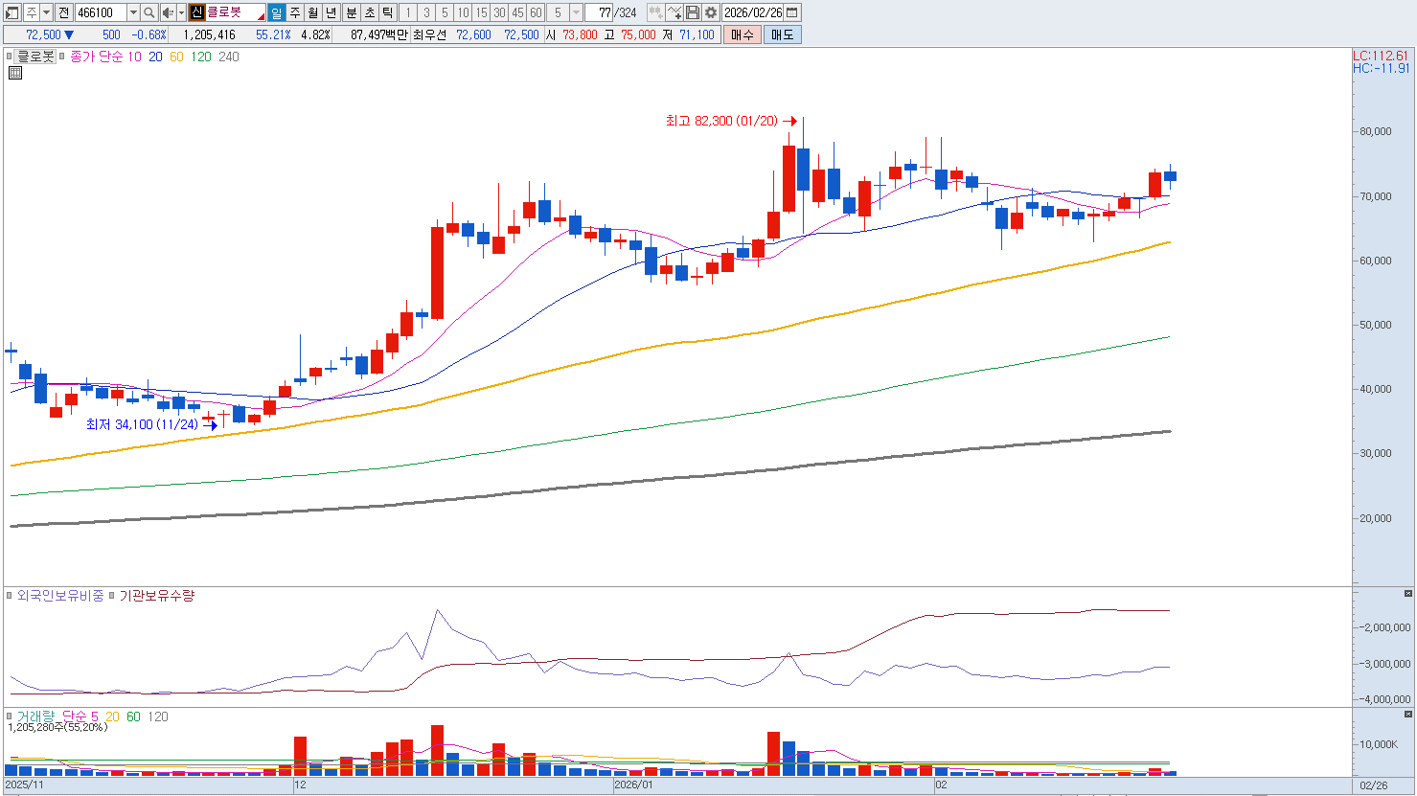1417x796 pixels.
Task: Switch chart to 월 monthly period
Action: tap(313, 12)
